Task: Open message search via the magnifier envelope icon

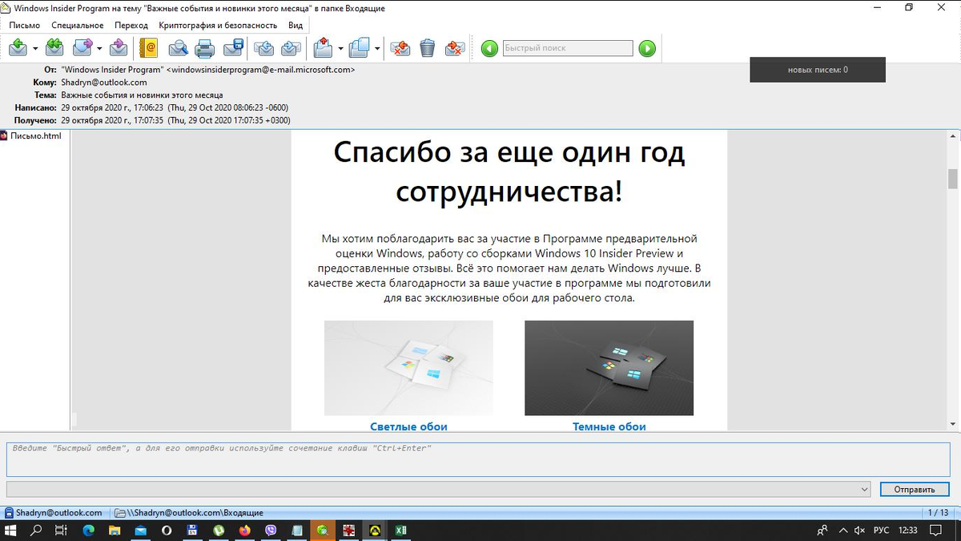Action: pyautogui.click(x=178, y=48)
